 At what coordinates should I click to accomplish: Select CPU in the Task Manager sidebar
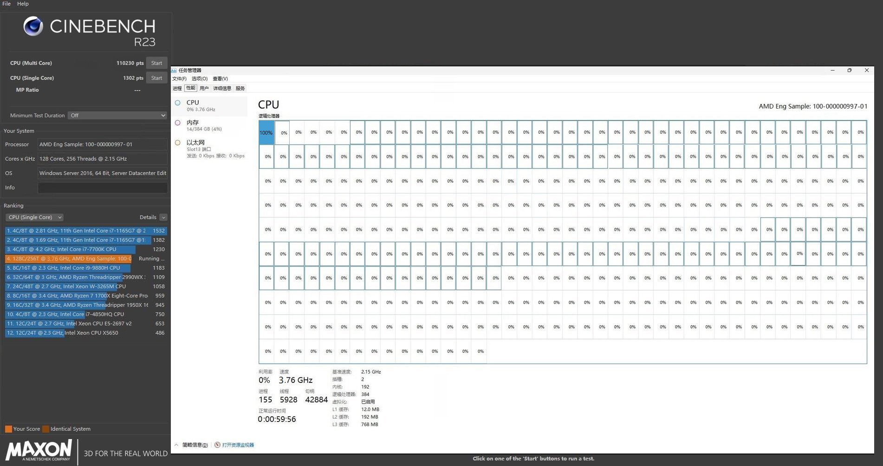pos(210,106)
